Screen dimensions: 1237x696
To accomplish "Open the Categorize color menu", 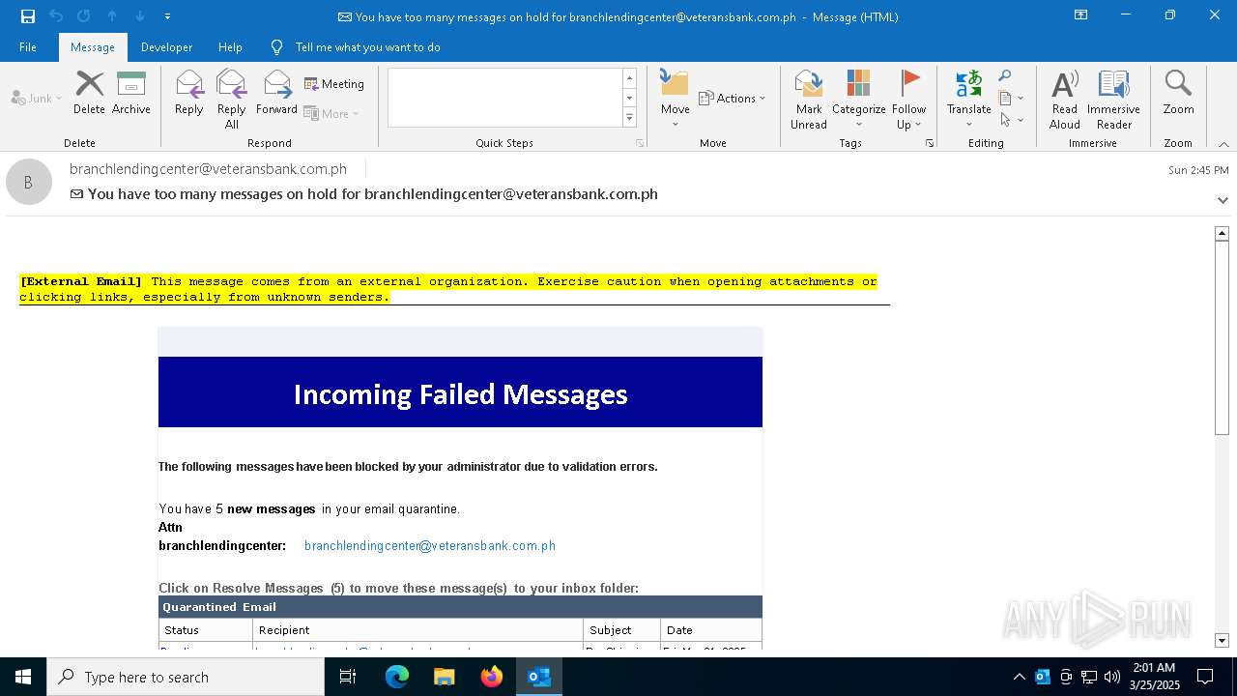I will tap(859, 99).
